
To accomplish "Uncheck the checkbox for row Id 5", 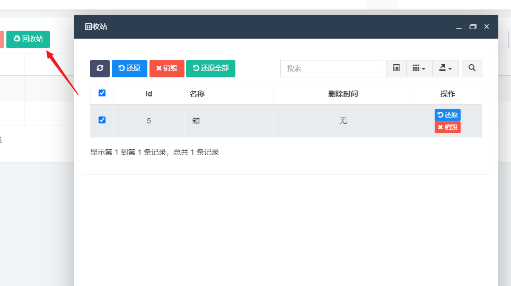I will coord(102,120).
